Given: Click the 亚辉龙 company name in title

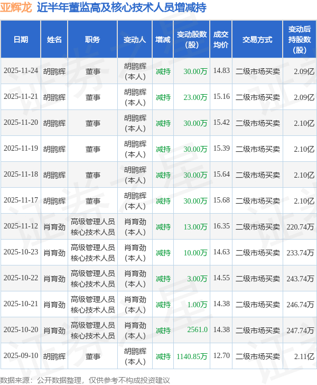Looking at the screenshot, I should pyautogui.click(x=16, y=7).
